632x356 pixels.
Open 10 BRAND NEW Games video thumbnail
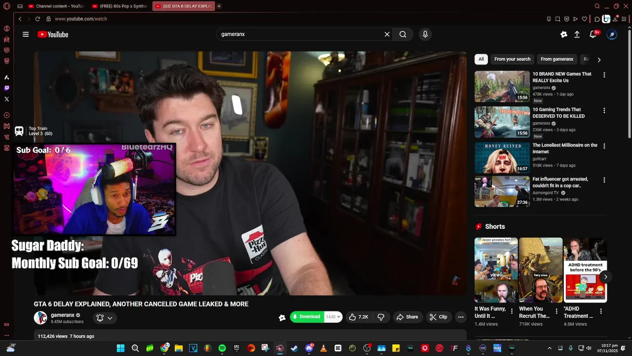(502, 87)
